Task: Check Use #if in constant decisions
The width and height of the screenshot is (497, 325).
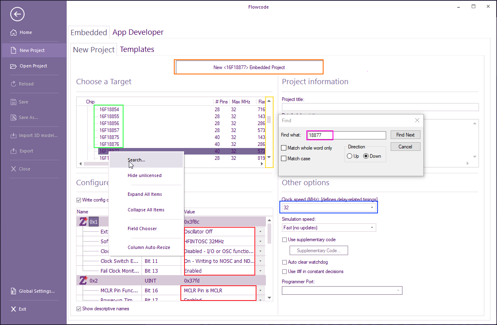Action: (285, 271)
